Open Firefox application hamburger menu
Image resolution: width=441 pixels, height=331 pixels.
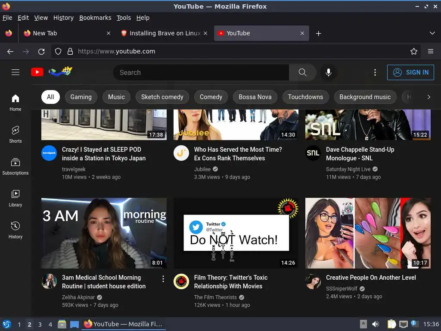[x=431, y=51]
